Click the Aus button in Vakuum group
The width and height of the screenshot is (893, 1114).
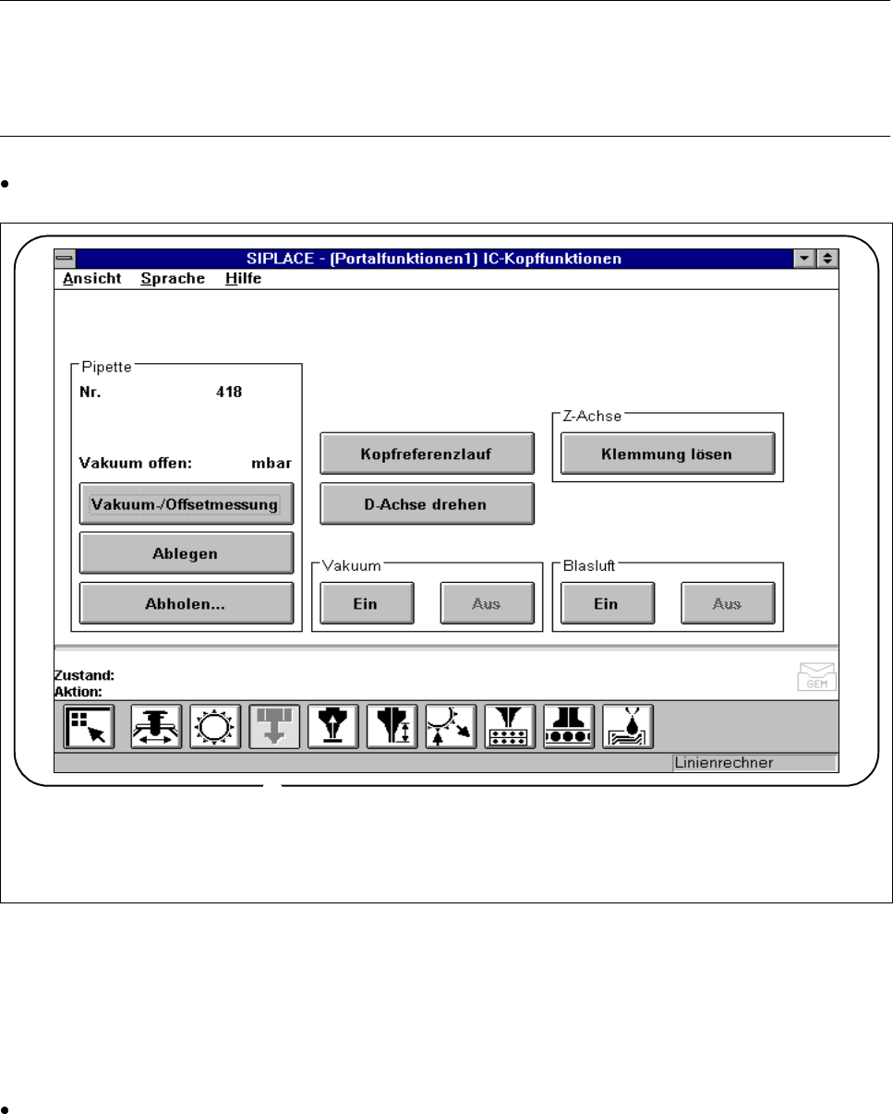tap(487, 603)
